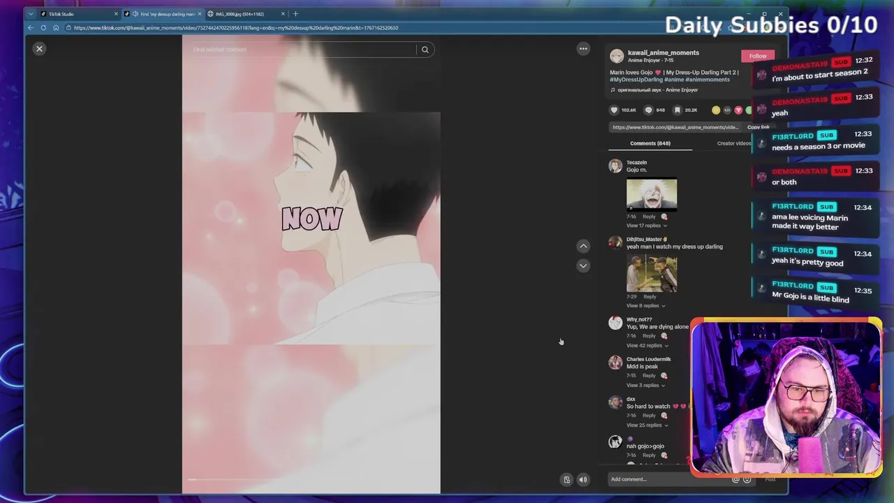894x503 pixels.
Task: Like Charles Loudermilk's comment
Action: click(664, 376)
